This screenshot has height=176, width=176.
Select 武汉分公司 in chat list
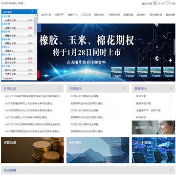[18, 63]
